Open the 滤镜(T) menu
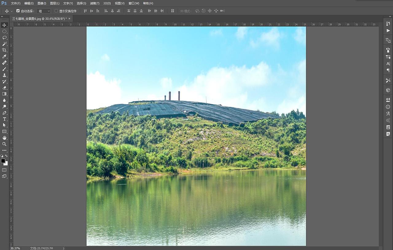Viewport: 393px width, 250px height. click(95, 3)
